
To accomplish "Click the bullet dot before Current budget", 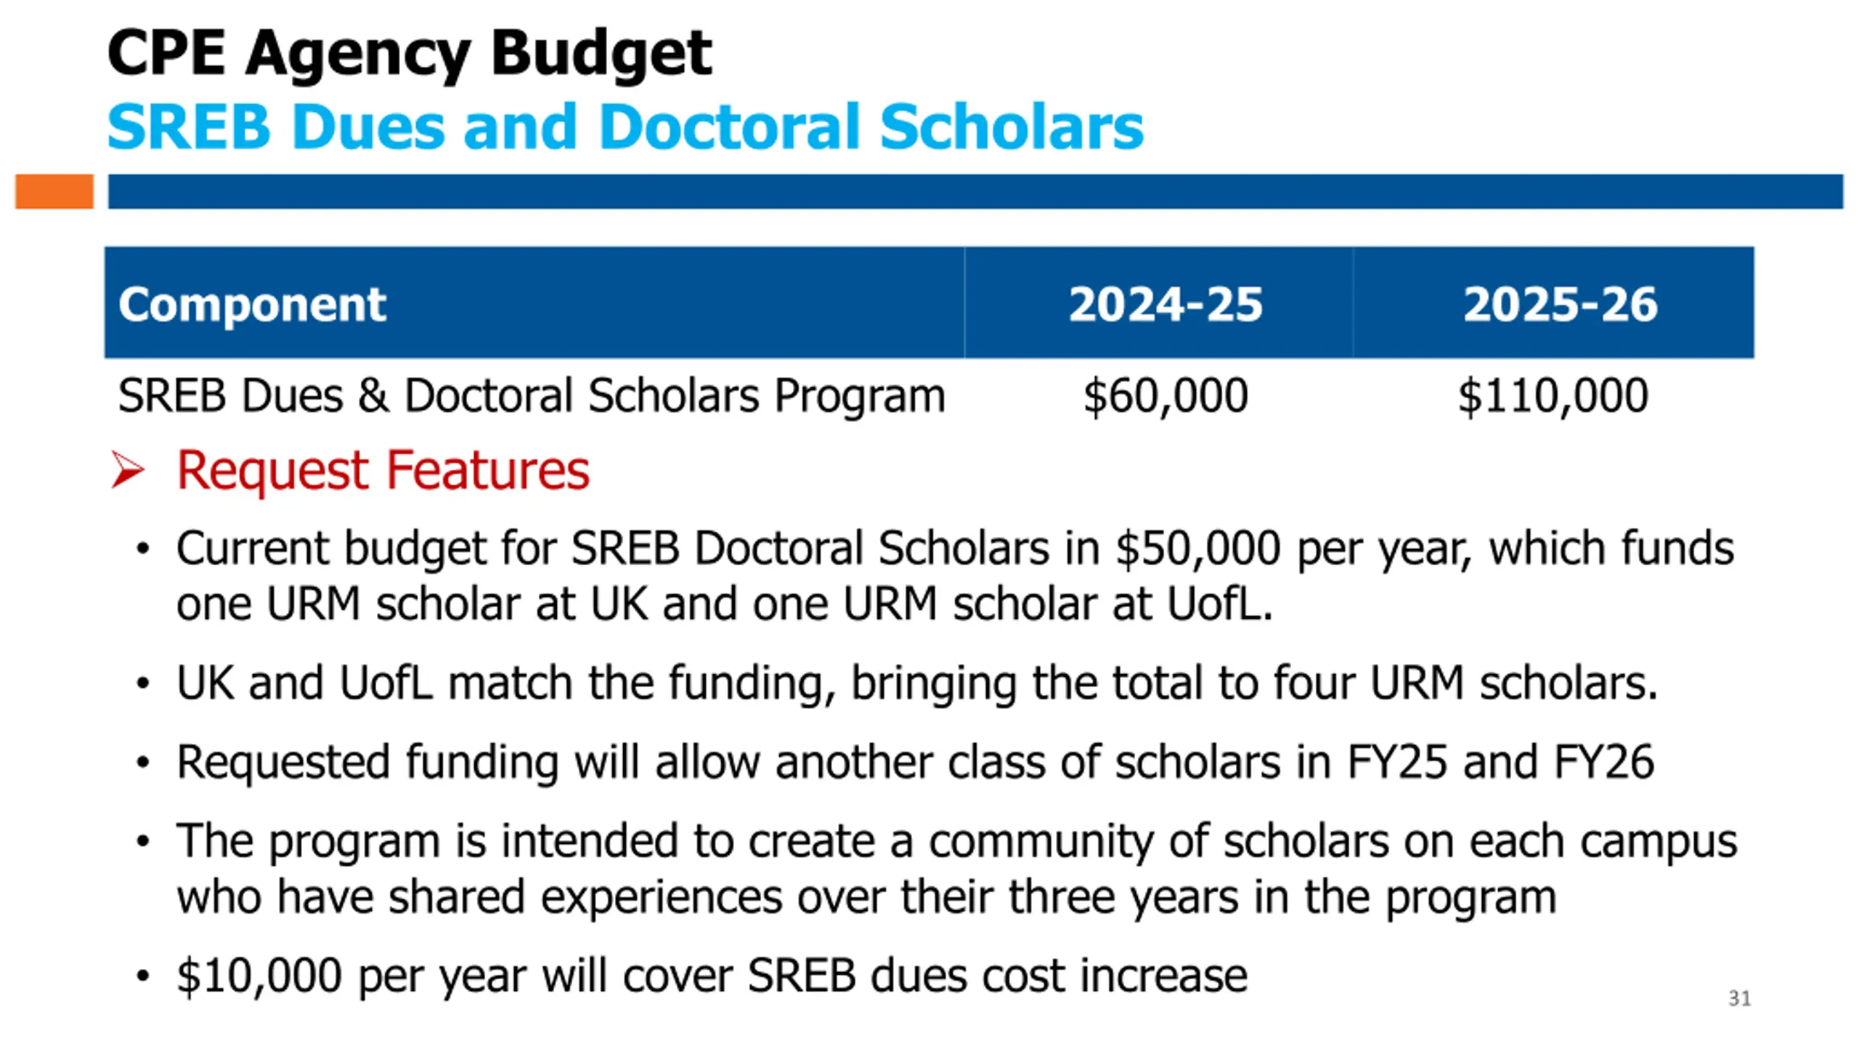I will click(142, 549).
